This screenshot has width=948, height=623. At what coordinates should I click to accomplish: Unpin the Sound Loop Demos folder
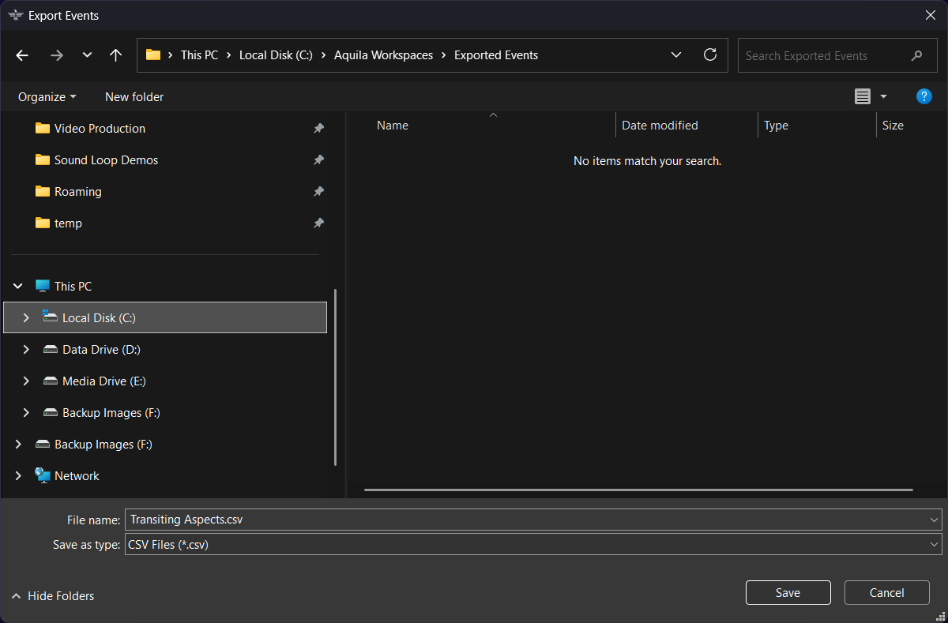click(318, 160)
